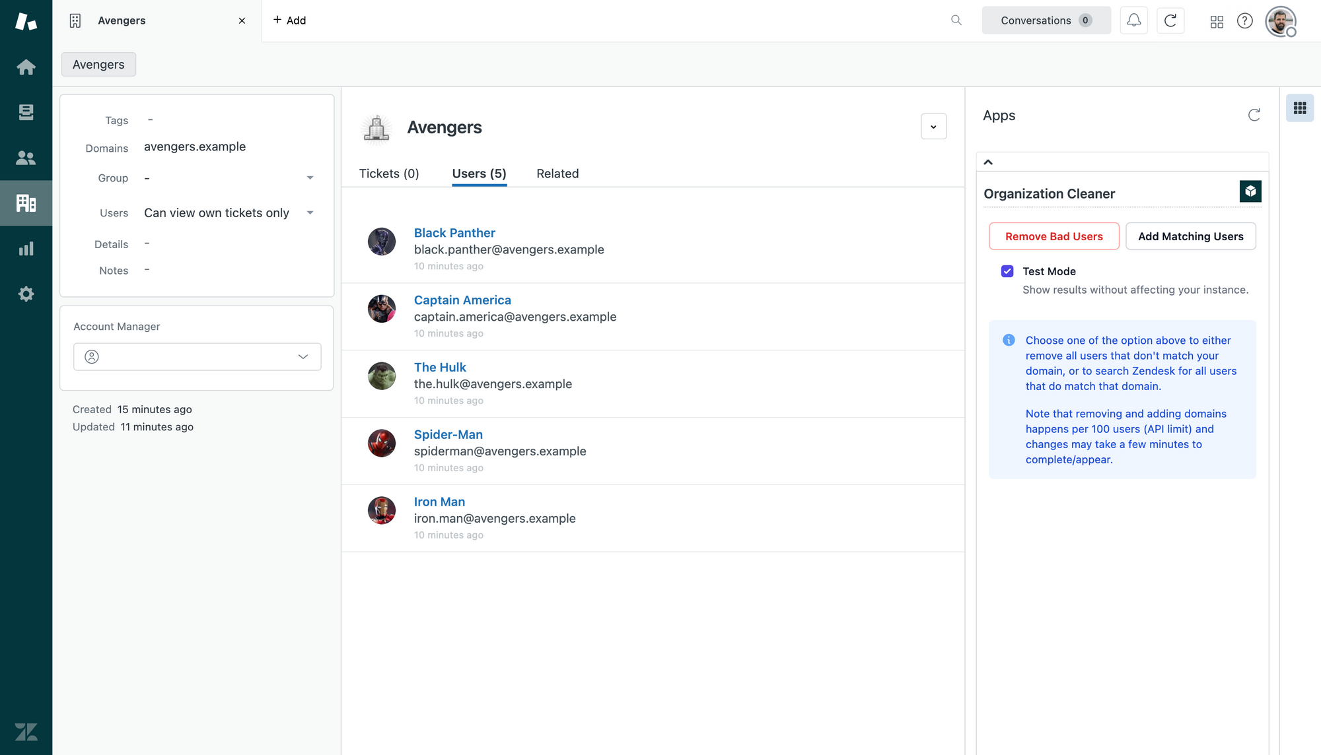
Task: Open the Home icon in sidebar
Action: point(26,67)
